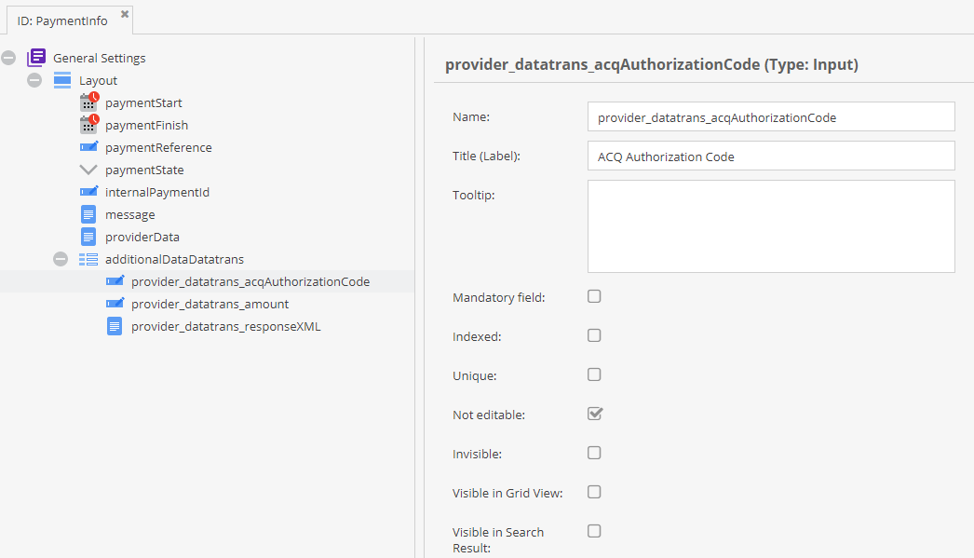Viewport: 974px width, 558px height.
Task: Select internalPaymentId in the tree
Action: [x=157, y=192]
